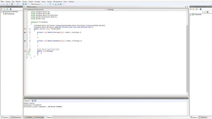Open the Dialog() member dropdown
This screenshot has width=212, height=119.
147,10
